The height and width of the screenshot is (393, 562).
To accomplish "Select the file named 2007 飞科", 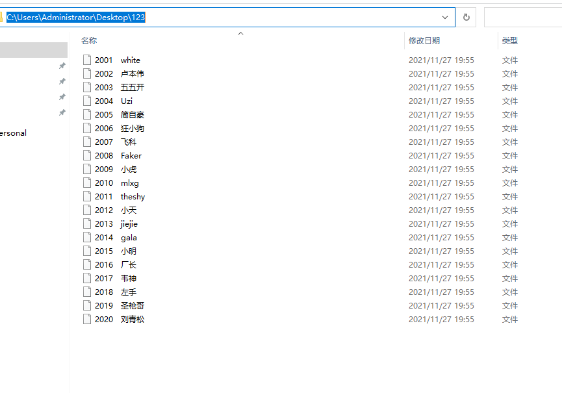I will point(116,142).
